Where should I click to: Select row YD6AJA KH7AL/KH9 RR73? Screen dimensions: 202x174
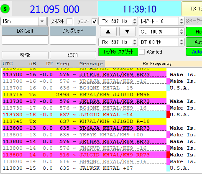(x=84, y=128)
